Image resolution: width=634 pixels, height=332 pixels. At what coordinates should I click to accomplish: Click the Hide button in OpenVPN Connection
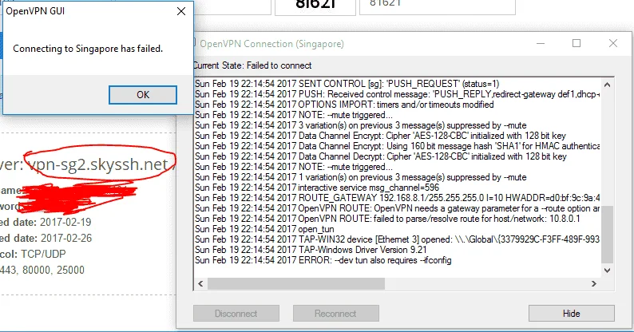point(572,314)
